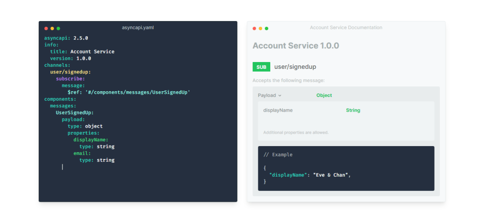Click the green String type label

tap(353, 110)
